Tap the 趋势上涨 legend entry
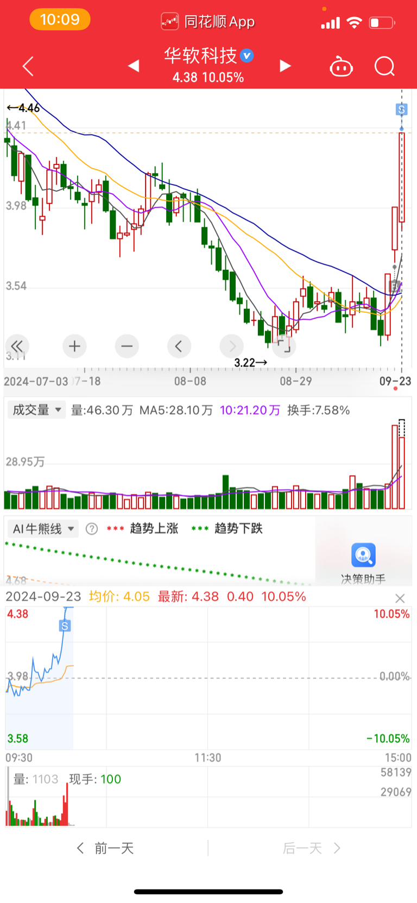Viewport: 417px width, 903px height. point(142,528)
